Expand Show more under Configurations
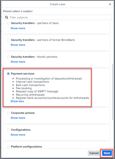Viewport: 115px width, 159px height. (x=18, y=135)
